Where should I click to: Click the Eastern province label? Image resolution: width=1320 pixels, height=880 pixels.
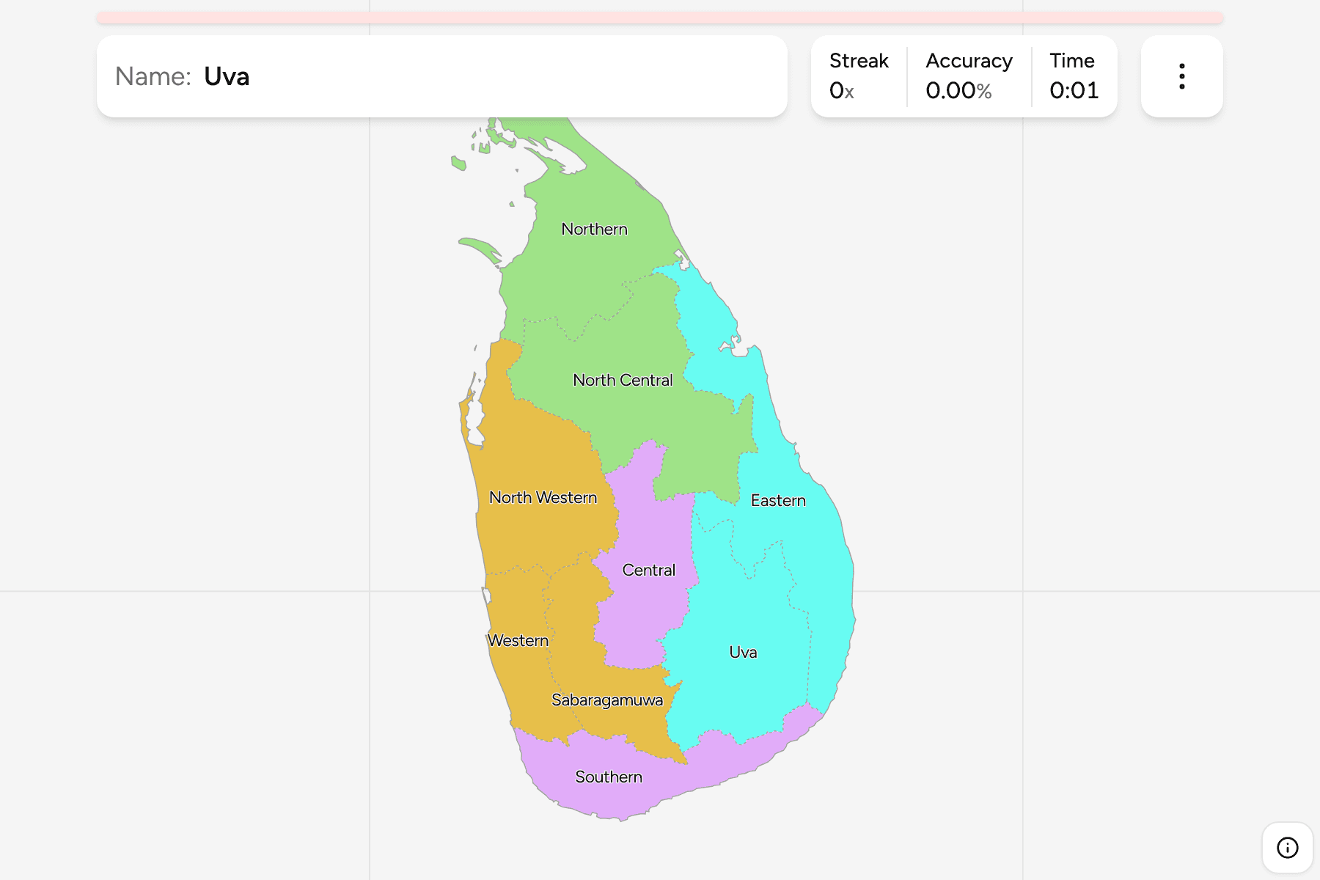point(778,500)
